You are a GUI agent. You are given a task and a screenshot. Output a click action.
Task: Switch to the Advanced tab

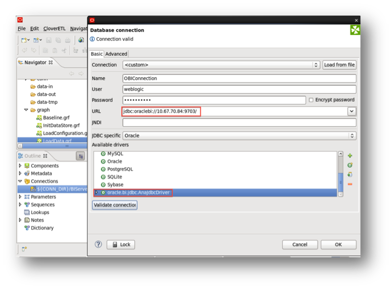tap(116, 54)
